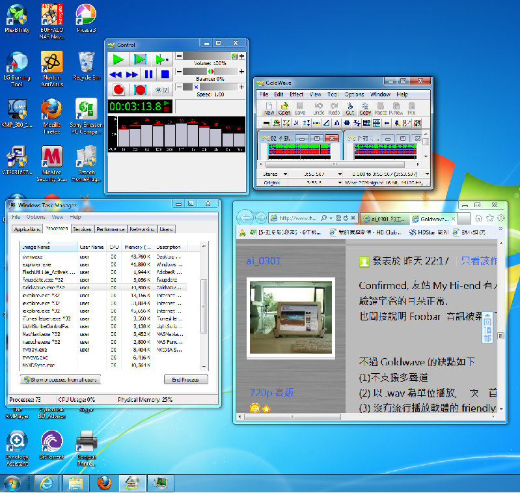
Task: Click Paste in the GoldWave toolbar
Action: pos(380,109)
